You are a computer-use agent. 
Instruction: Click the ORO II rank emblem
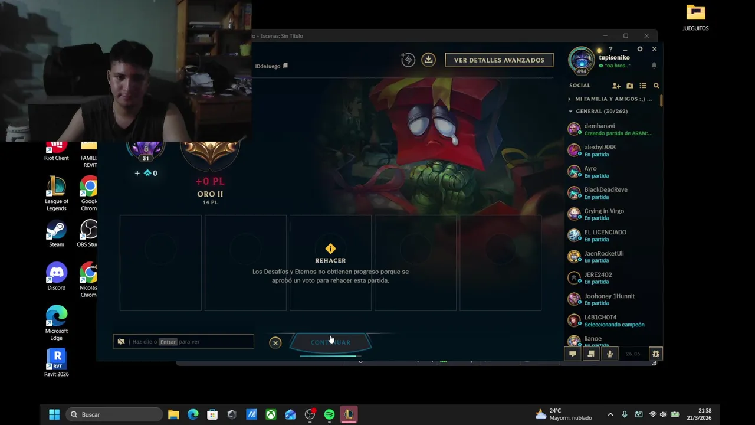coord(210,155)
